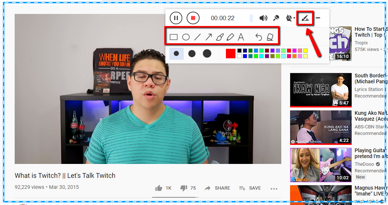Open the Playing Guitar video thumbnail
The height and width of the screenshot is (205, 388).
point(321,165)
